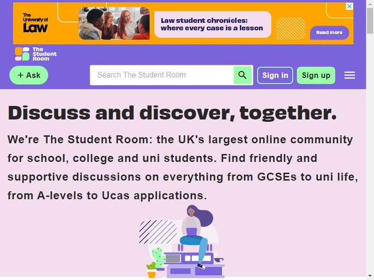
Task: Click the Discuss and discover, together heading
Action: [x=172, y=113]
